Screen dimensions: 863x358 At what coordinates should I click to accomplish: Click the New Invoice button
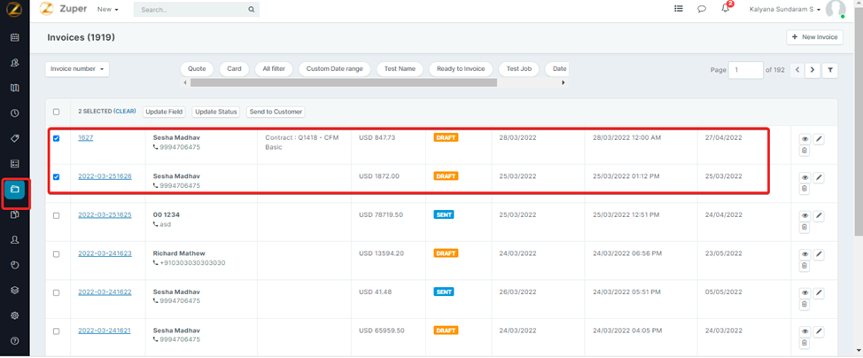(813, 37)
